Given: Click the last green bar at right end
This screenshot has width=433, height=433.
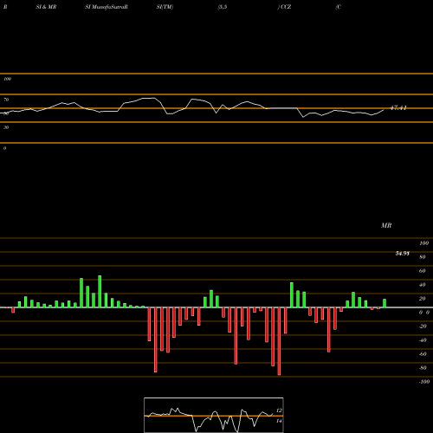Looking at the screenshot, I should coord(385,303).
